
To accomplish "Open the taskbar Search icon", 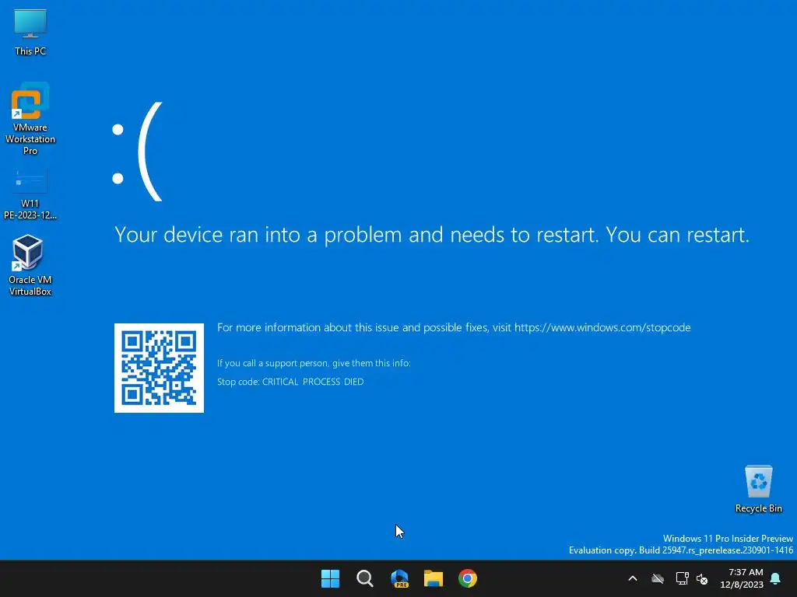I will click(x=364, y=578).
